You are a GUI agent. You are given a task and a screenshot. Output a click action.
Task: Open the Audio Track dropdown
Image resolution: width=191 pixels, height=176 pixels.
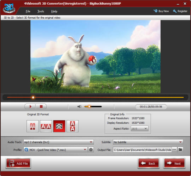[58, 142]
